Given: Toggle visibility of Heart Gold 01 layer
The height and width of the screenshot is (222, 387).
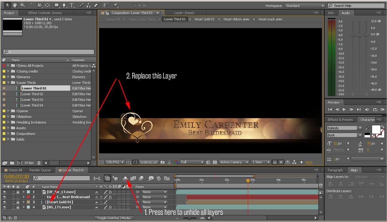Looking at the screenshot, I should click(4, 202).
